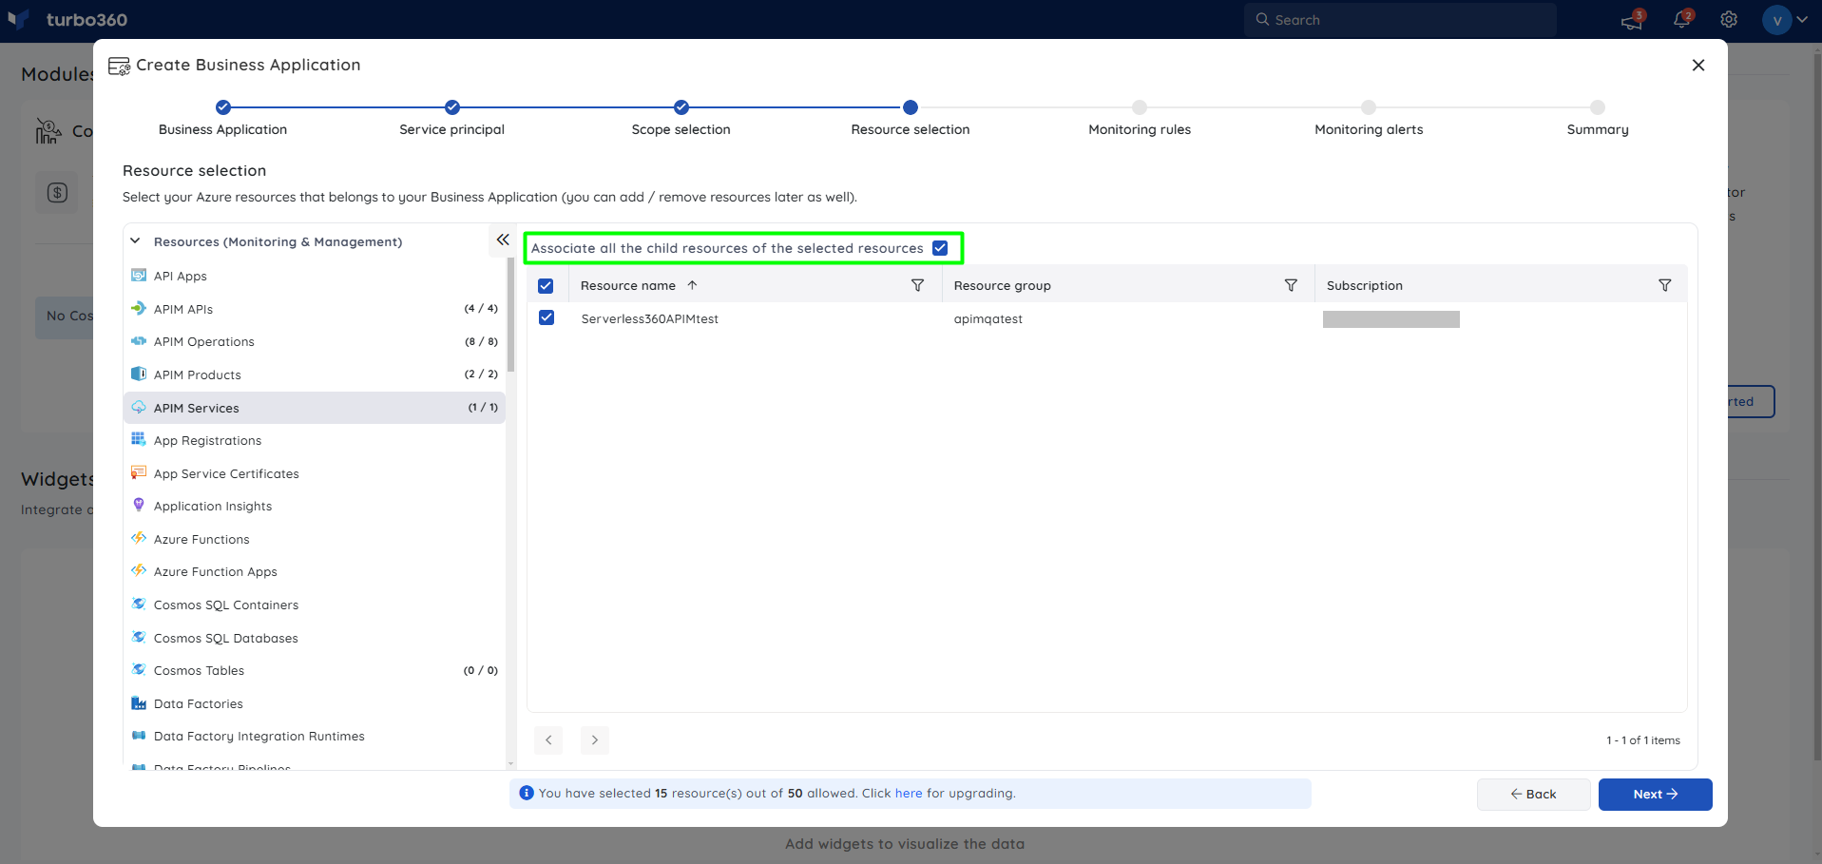The width and height of the screenshot is (1822, 864).
Task: Click the Cosmos Tables icon
Action: (139, 669)
